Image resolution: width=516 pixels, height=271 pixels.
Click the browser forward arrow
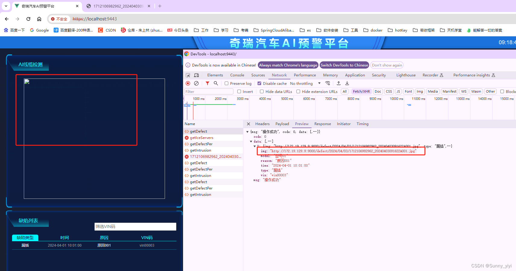pyautogui.click(x=17, y=19)
